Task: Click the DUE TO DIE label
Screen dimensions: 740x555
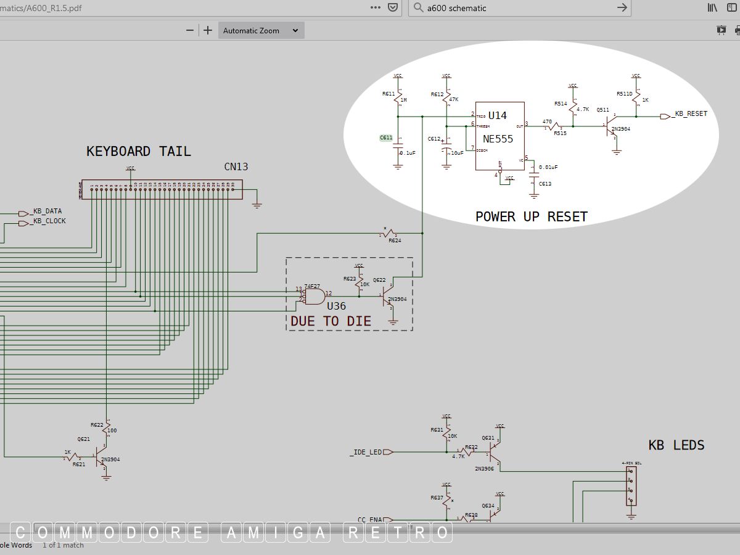Action: click(x=331, y=321)
